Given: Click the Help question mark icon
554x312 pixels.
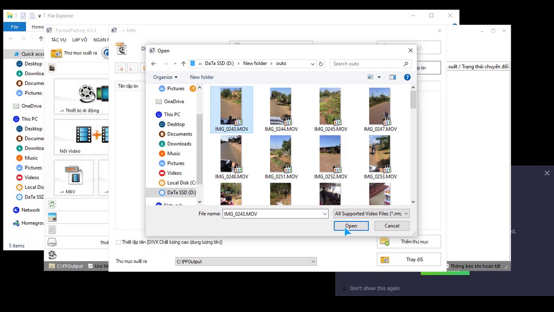Looking at the screenshot, I should click(407, 77).
